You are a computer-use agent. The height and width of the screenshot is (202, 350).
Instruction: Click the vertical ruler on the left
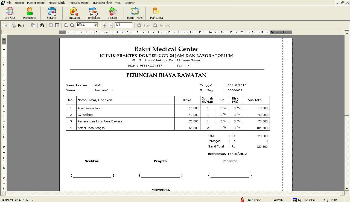[4, 114]
